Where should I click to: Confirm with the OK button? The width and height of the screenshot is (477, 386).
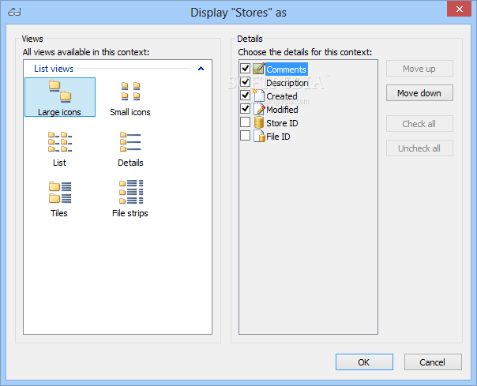point(364,362)
